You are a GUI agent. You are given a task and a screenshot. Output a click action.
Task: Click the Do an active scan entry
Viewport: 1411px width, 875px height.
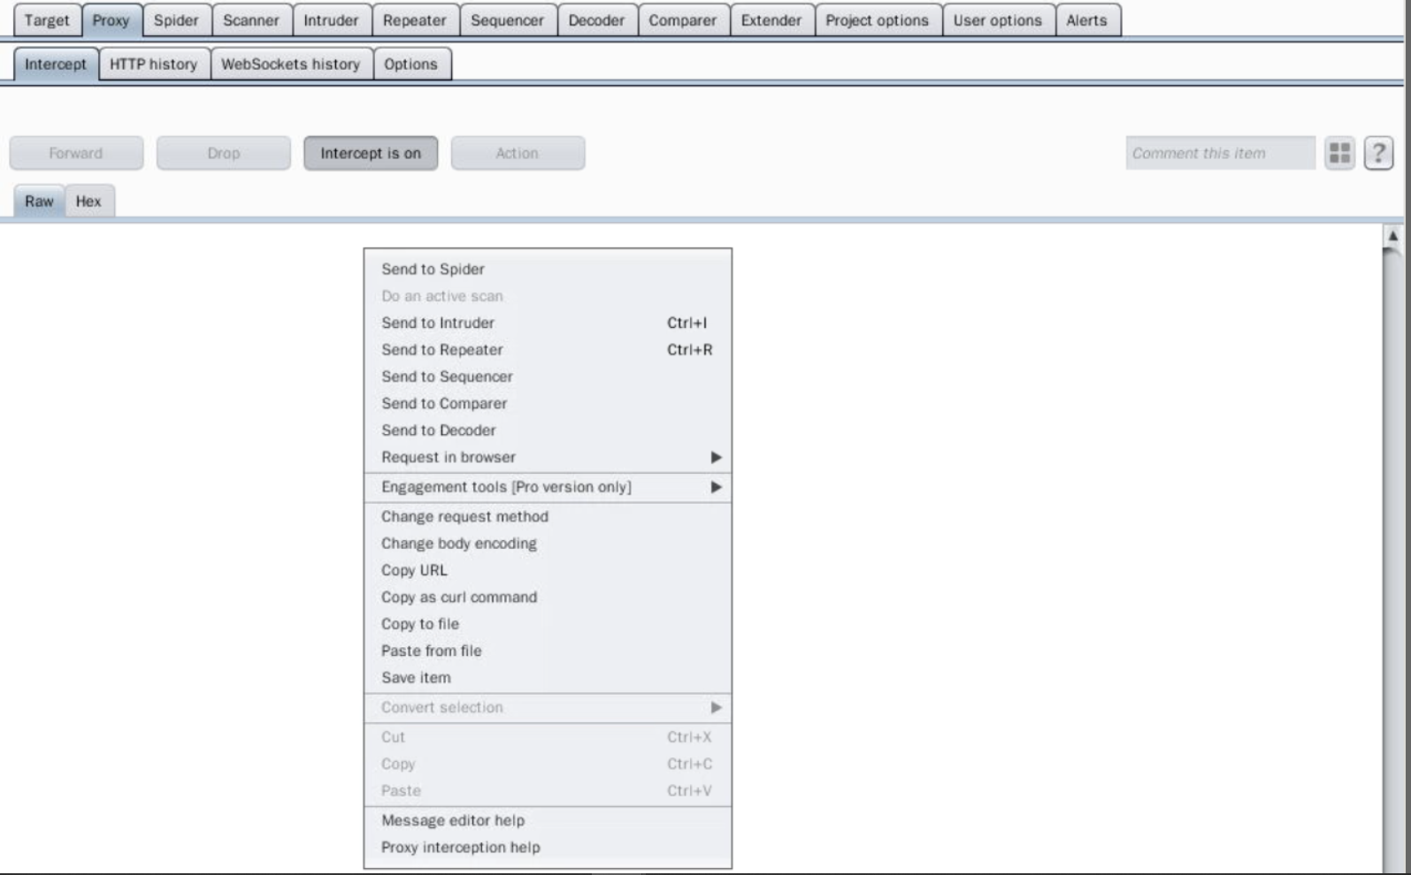[x=548, y=296]
